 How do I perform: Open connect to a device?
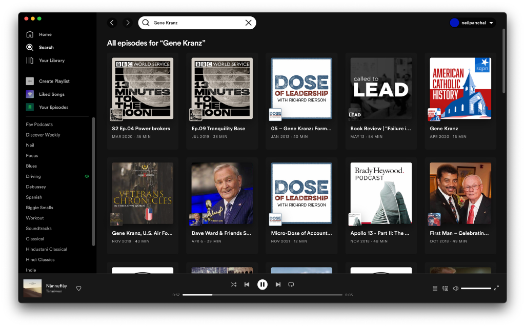tap(446, 288)
